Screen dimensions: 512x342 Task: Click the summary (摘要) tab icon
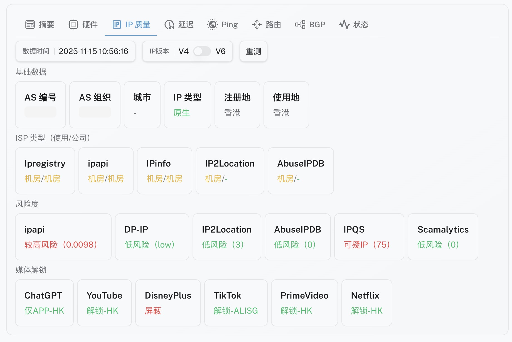point(30,25)
